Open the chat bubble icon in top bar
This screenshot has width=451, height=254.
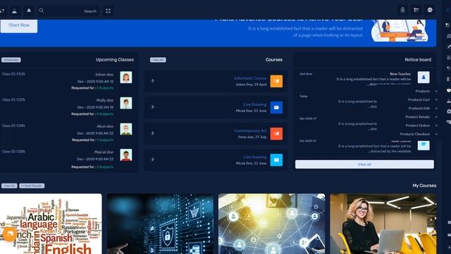coord(430,10)
